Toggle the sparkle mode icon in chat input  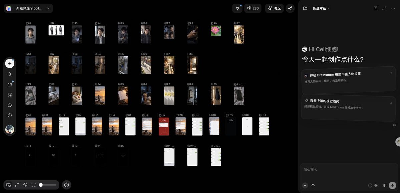coord(376,186)
